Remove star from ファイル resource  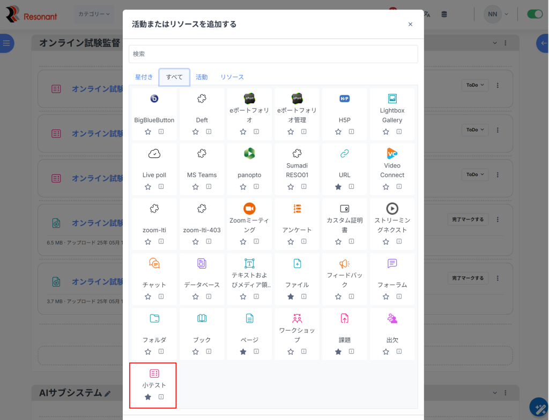click(291, 296)
